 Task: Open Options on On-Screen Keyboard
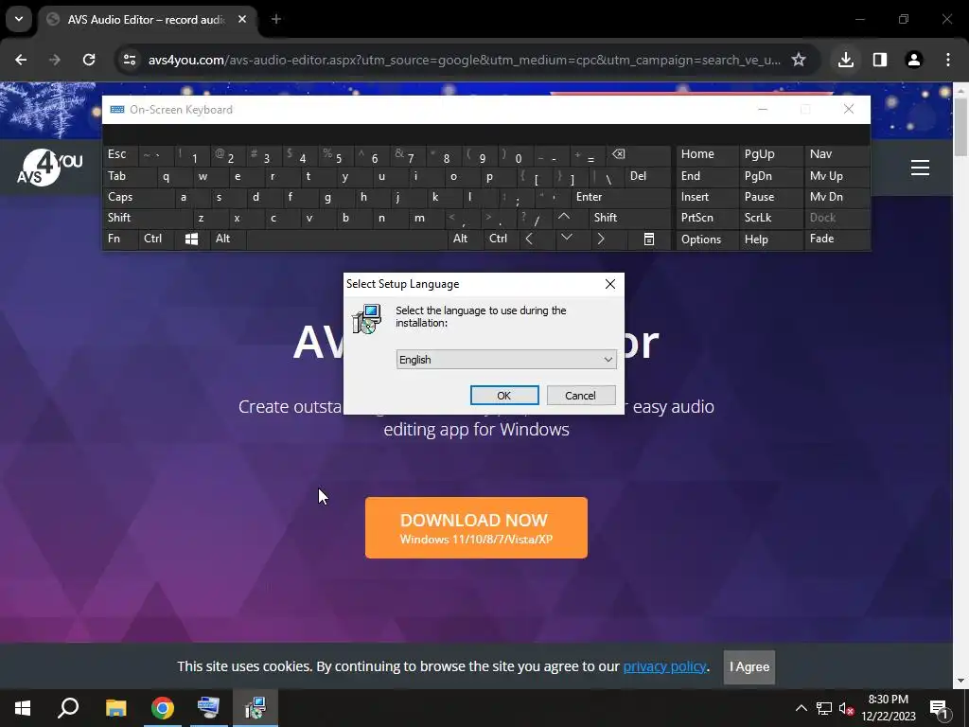pyautogui.click(x=707, y=239)
